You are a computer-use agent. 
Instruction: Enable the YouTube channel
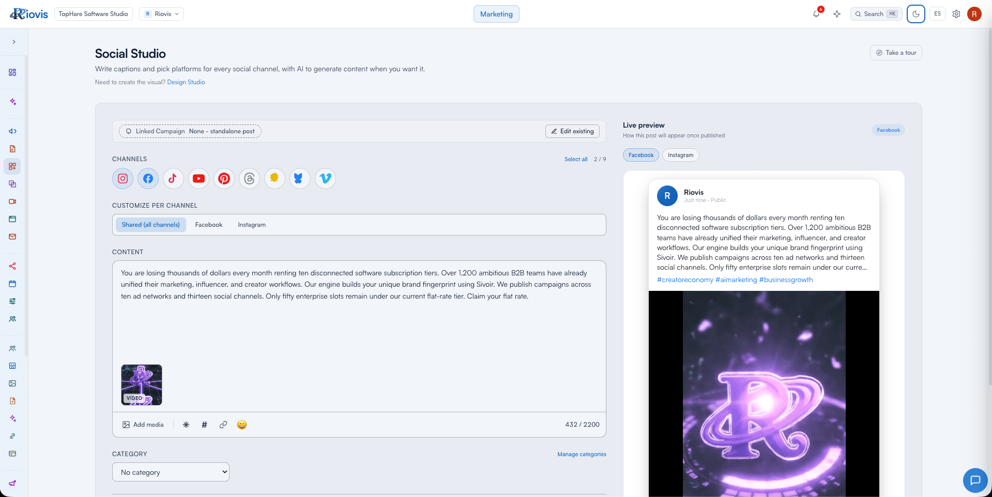click(199, 179)
